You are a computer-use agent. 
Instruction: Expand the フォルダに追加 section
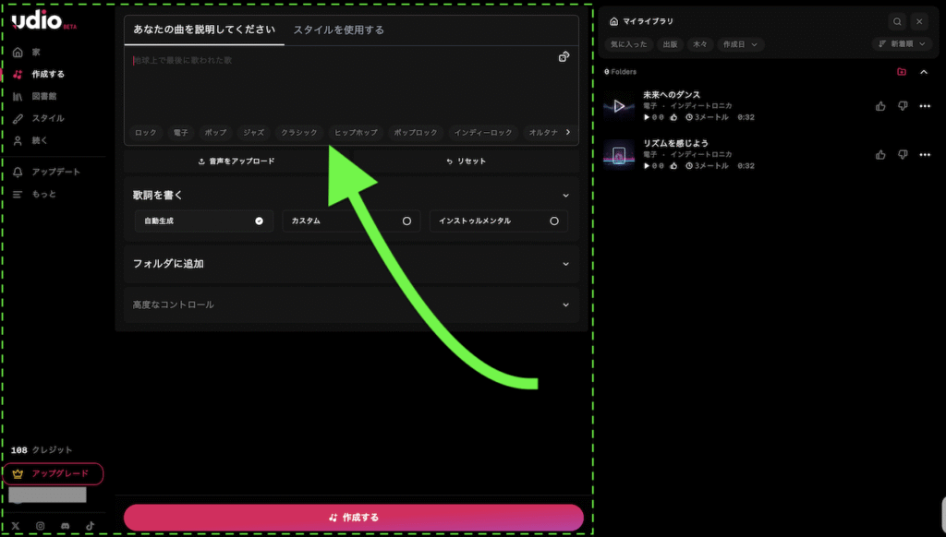(x=351, y=264)
